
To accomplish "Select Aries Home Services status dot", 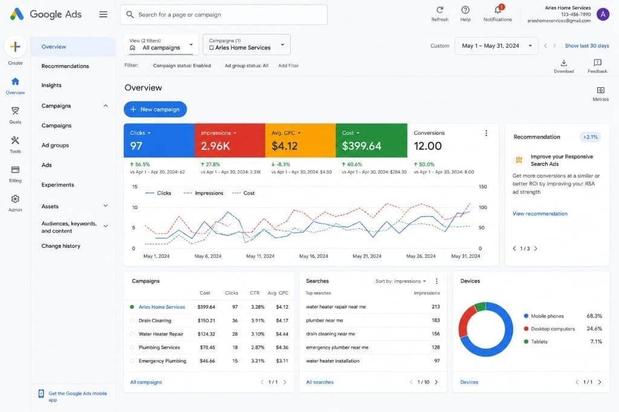I will click(x=132, y=307).
